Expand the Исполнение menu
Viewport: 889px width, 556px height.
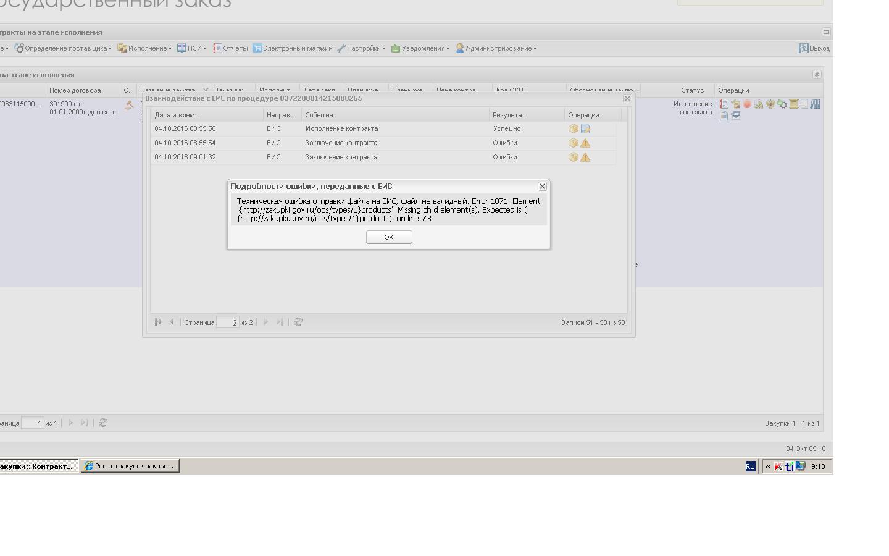pos(145,48)
